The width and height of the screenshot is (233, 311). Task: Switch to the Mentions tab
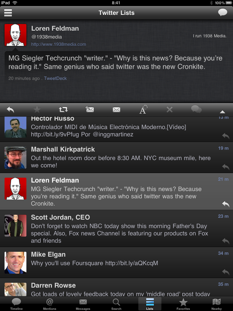click(x=49, y=304)
